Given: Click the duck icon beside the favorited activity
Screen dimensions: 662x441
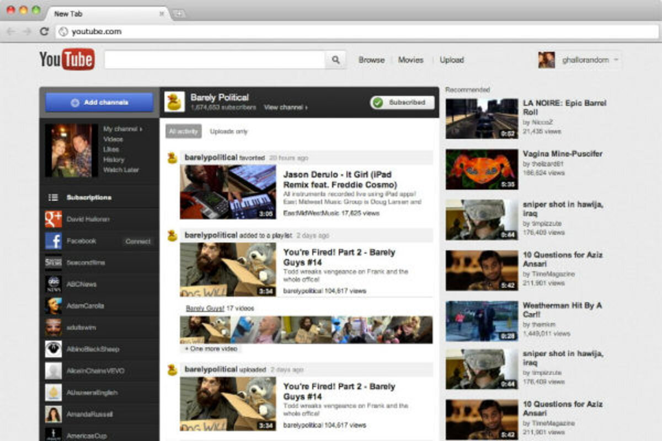Looking at the screenshot, I should point(172,158).
